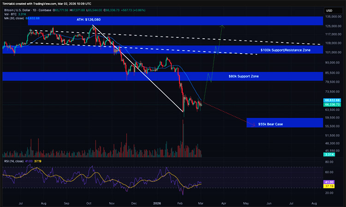
Task: Open the USD currency selector
Action: coord(329,10)
